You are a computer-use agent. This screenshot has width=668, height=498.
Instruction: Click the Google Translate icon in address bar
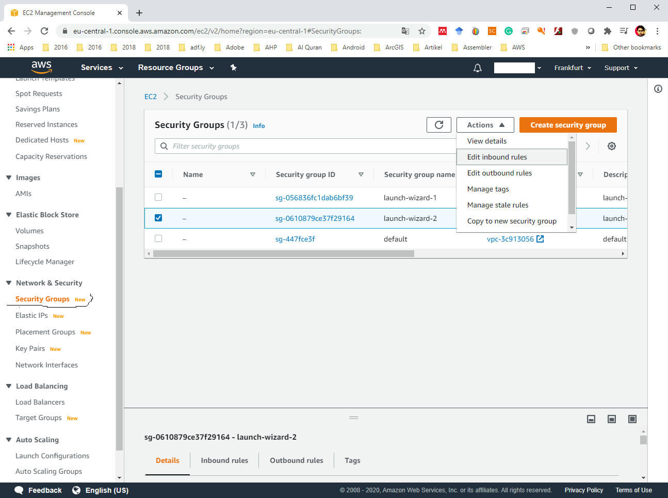click(x=405, y=31)
